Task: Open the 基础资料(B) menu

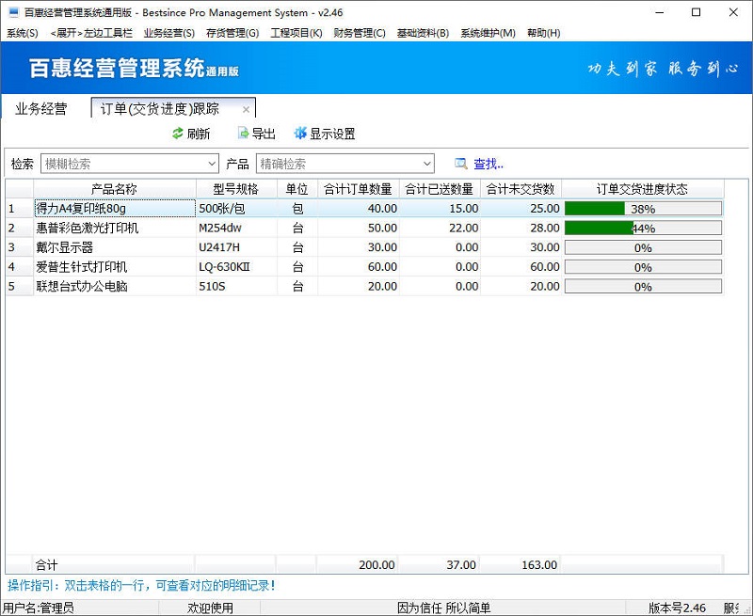Action: coord(423,33)
